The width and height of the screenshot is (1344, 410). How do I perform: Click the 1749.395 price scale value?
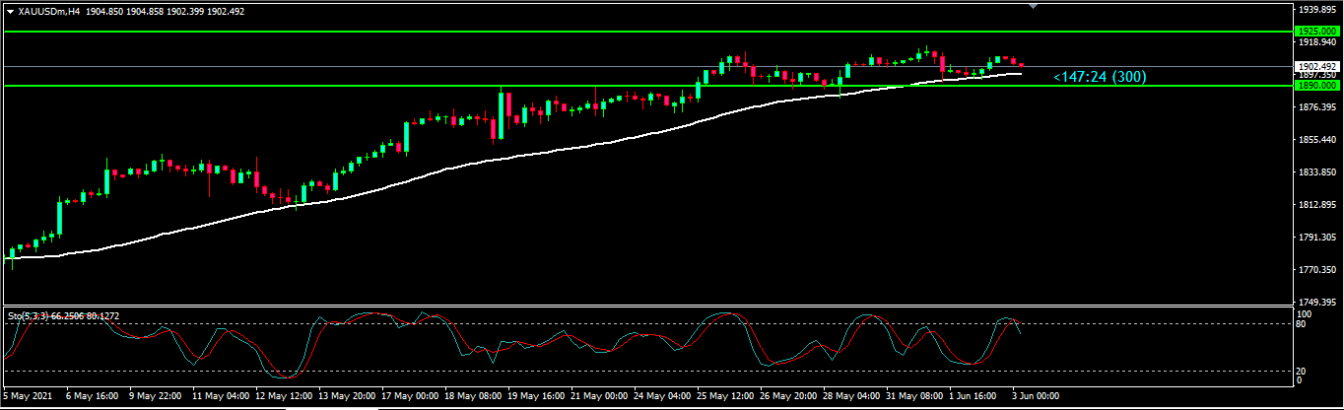point(1315,303)
